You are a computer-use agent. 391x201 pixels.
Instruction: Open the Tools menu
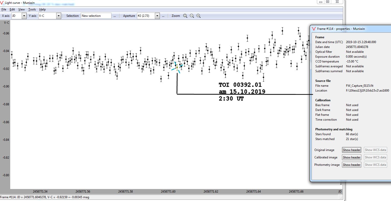click(32, 9)
